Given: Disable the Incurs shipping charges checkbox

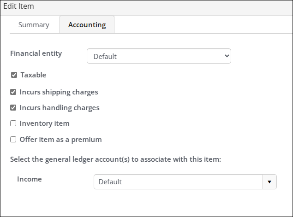Looking at the screenshot, I should pos(13,92).
